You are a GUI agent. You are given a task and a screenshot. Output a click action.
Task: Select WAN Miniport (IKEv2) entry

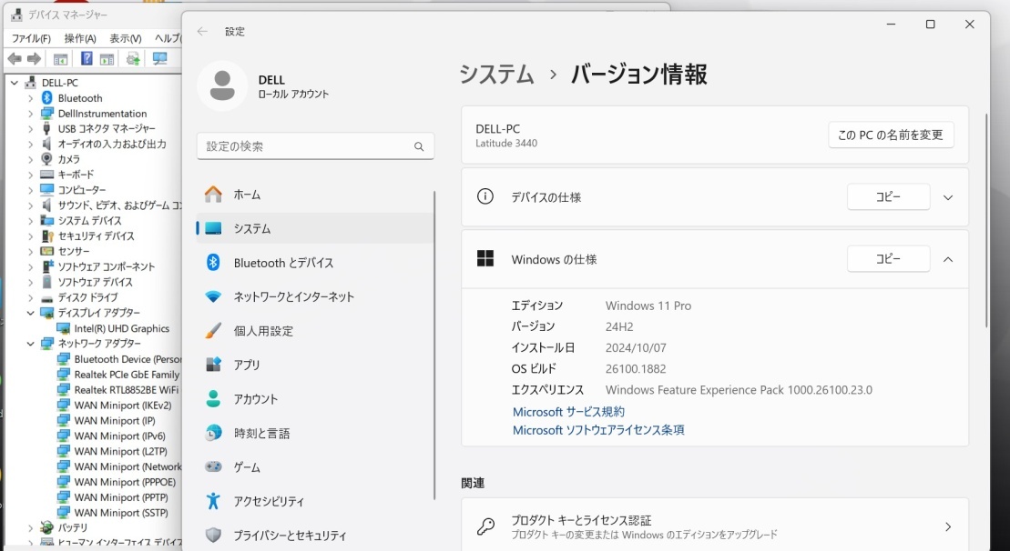(122, 406)
